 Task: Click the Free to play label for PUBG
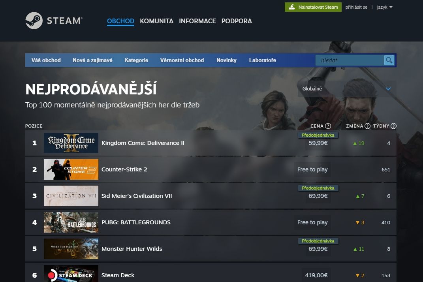[x=312, y=222]
